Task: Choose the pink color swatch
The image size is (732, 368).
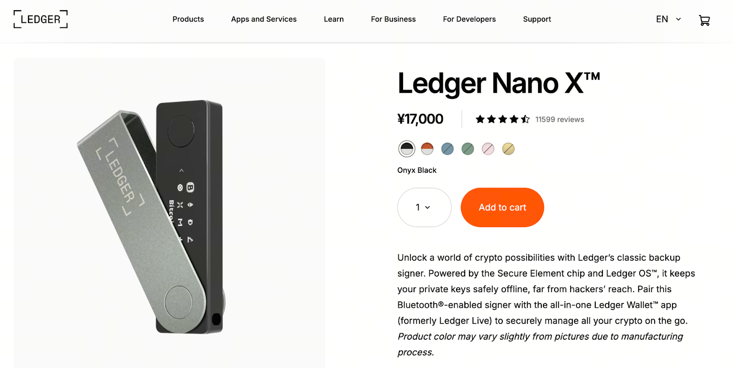Action: tap(488, 149)
